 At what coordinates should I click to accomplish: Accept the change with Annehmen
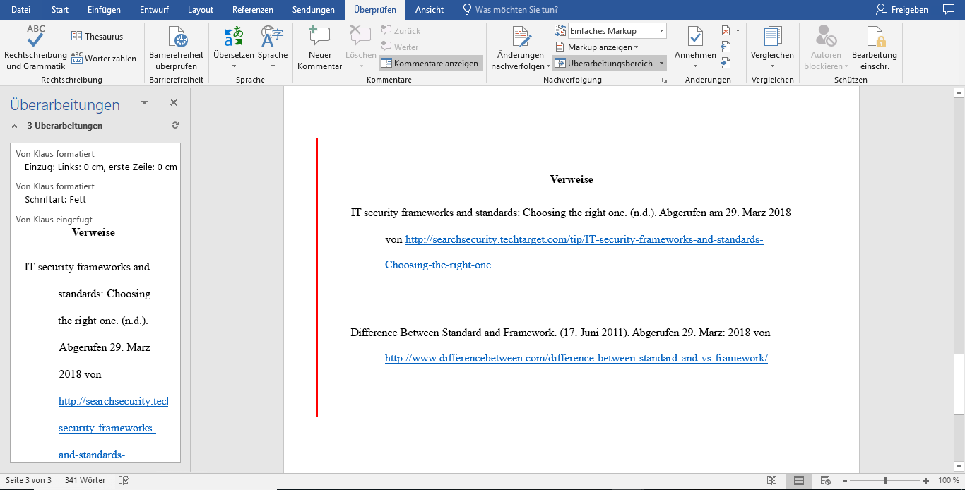tap(695, 42)
